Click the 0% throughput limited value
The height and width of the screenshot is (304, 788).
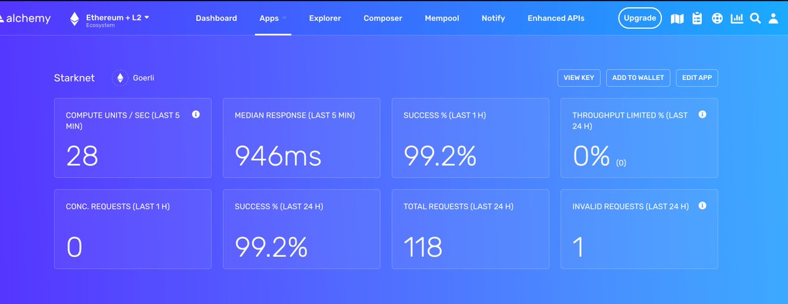[x=592, y=156]
